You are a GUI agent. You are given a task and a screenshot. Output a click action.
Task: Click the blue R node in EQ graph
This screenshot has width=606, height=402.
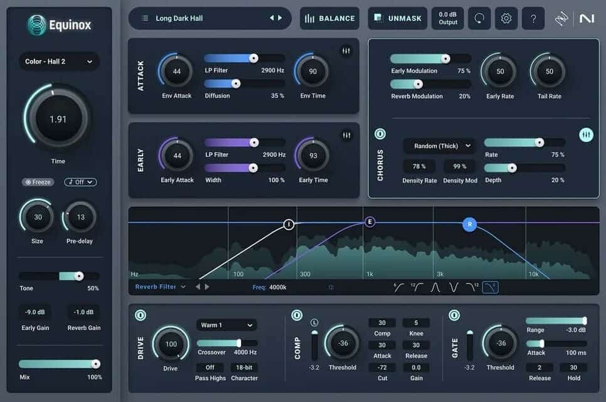click(x=470, y=224)
